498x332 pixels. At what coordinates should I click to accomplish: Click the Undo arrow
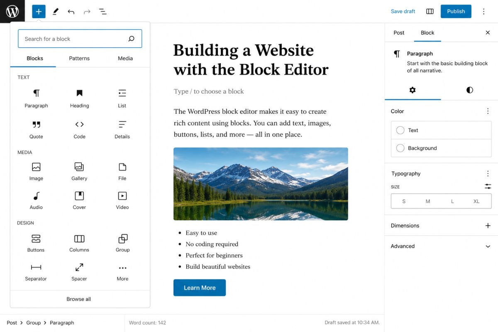click(71, 12)
